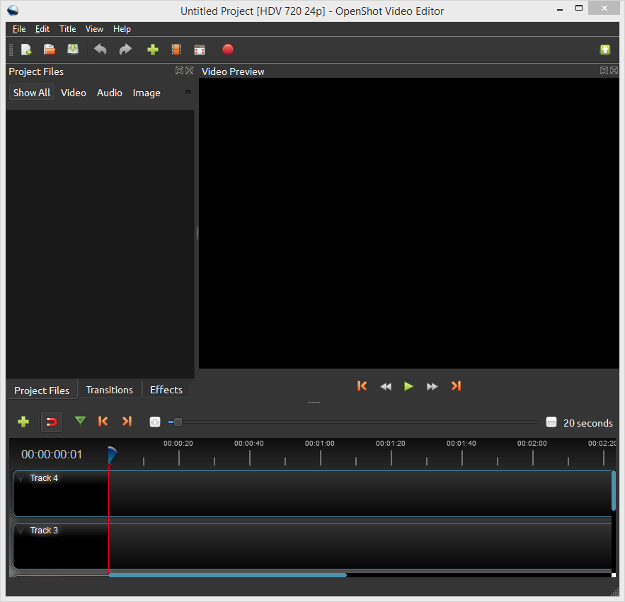
Task: Choose profile with the orange film icon
Action: coord(176,50)
